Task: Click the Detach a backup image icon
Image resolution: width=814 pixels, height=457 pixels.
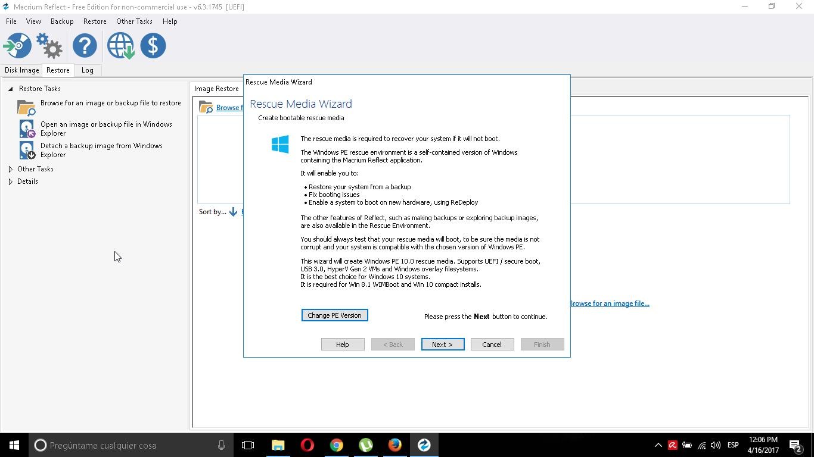Action: tap(27, 151)
